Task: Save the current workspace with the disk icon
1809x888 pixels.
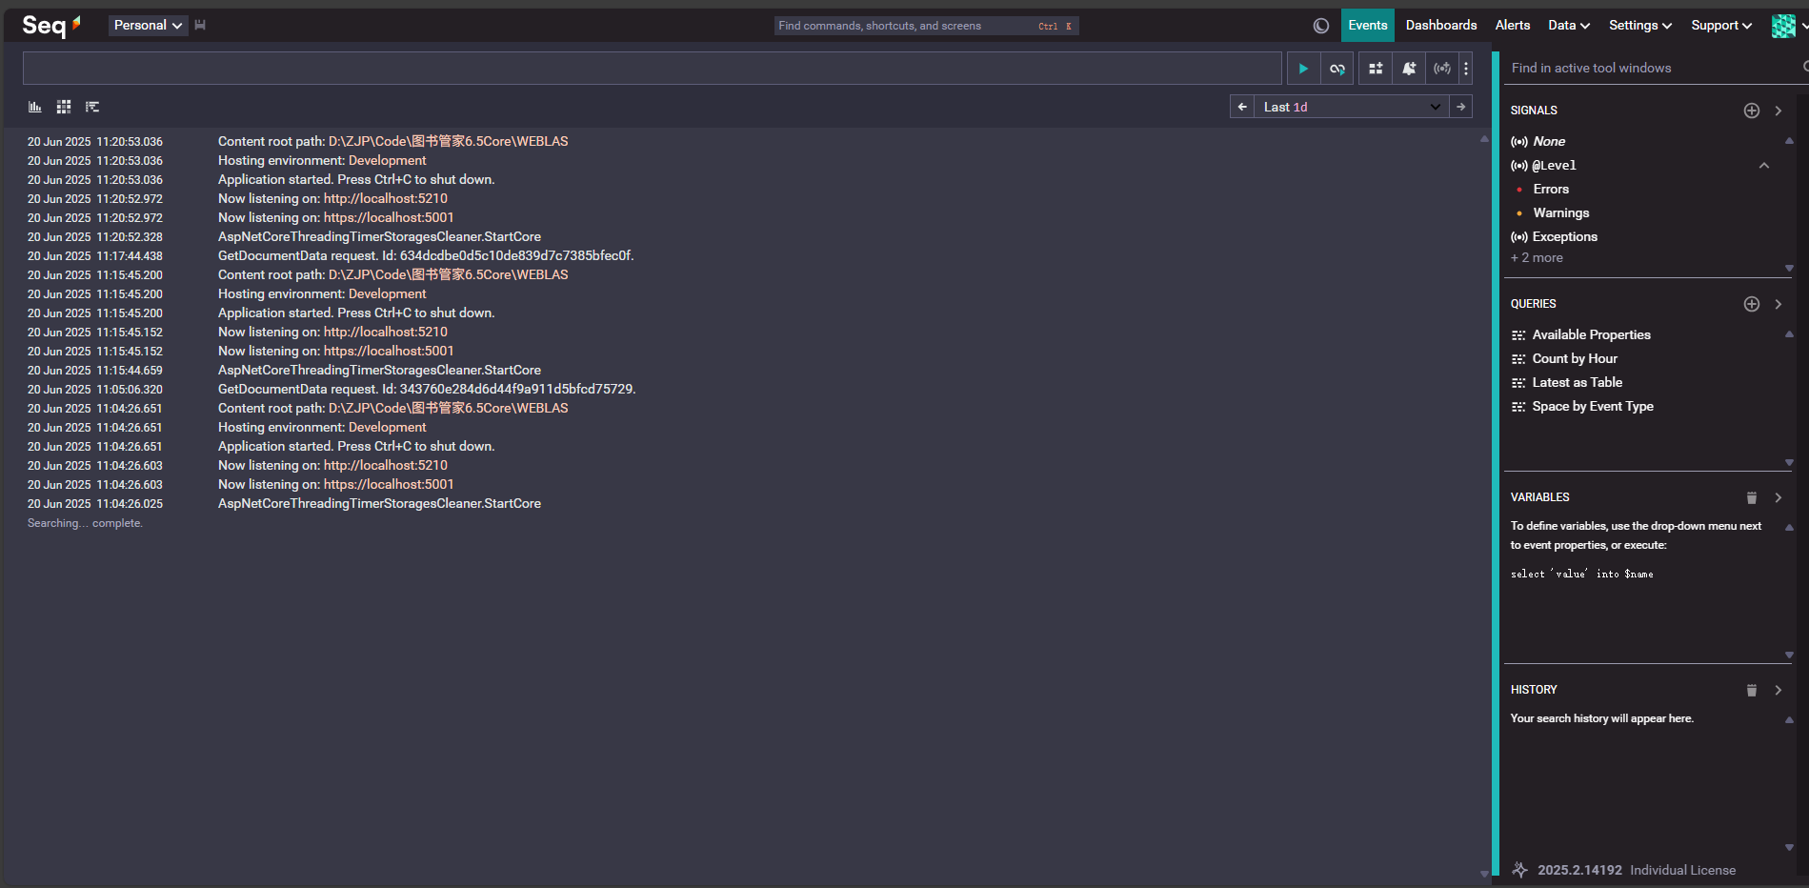Action: point(200,26)
